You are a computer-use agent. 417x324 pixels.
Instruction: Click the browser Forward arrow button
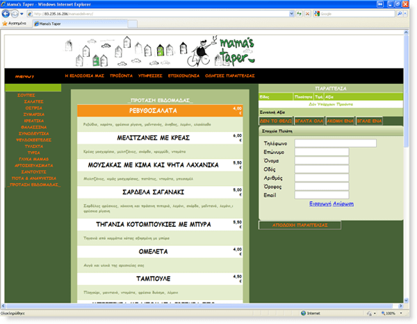(x=15, y=14)
